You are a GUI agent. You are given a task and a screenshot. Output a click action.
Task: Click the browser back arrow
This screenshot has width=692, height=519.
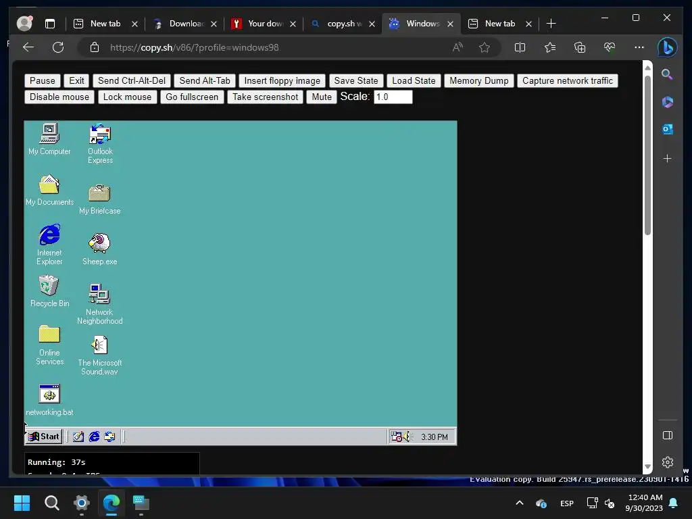28,47
